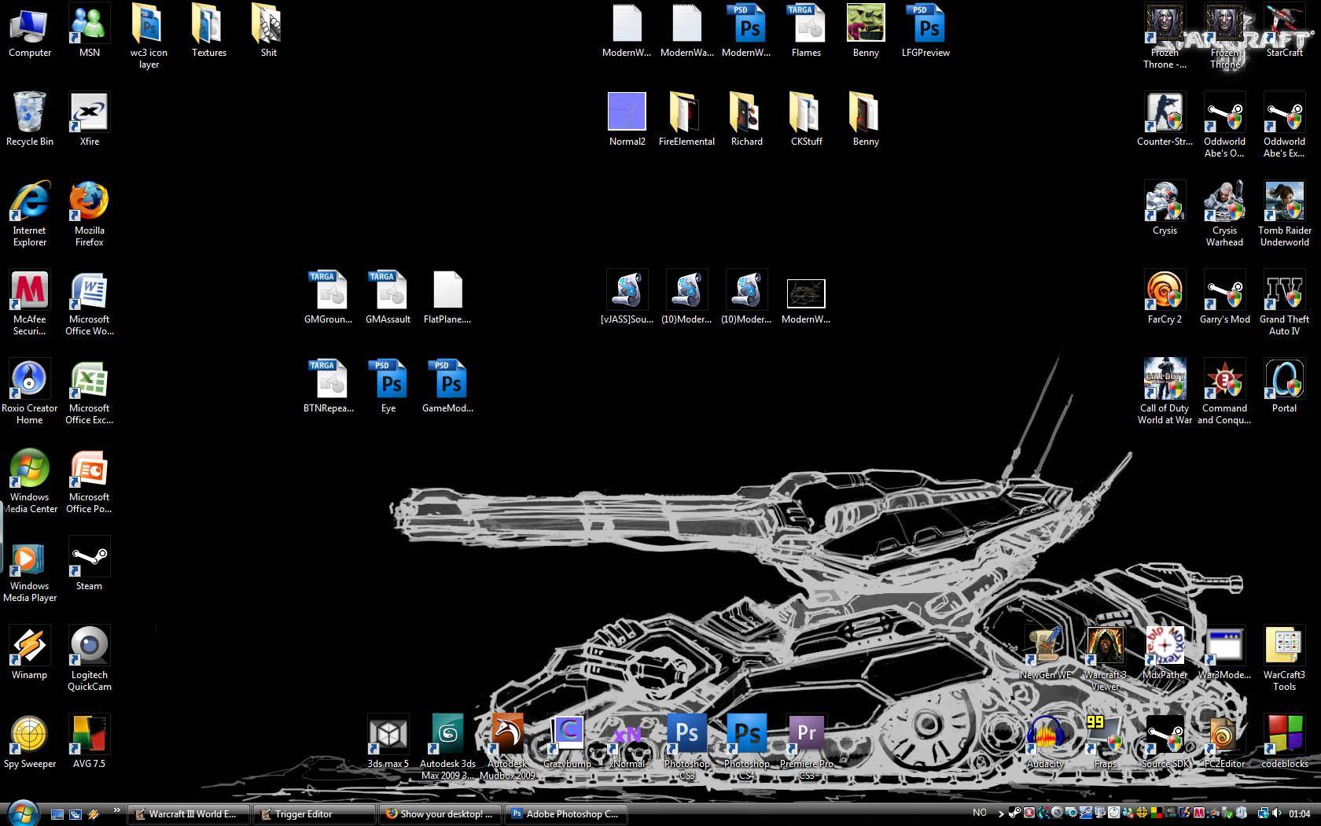Open Garry's Mod shortcut
The height and width of the screenshot is (826, 1321).
point(1225,297)
